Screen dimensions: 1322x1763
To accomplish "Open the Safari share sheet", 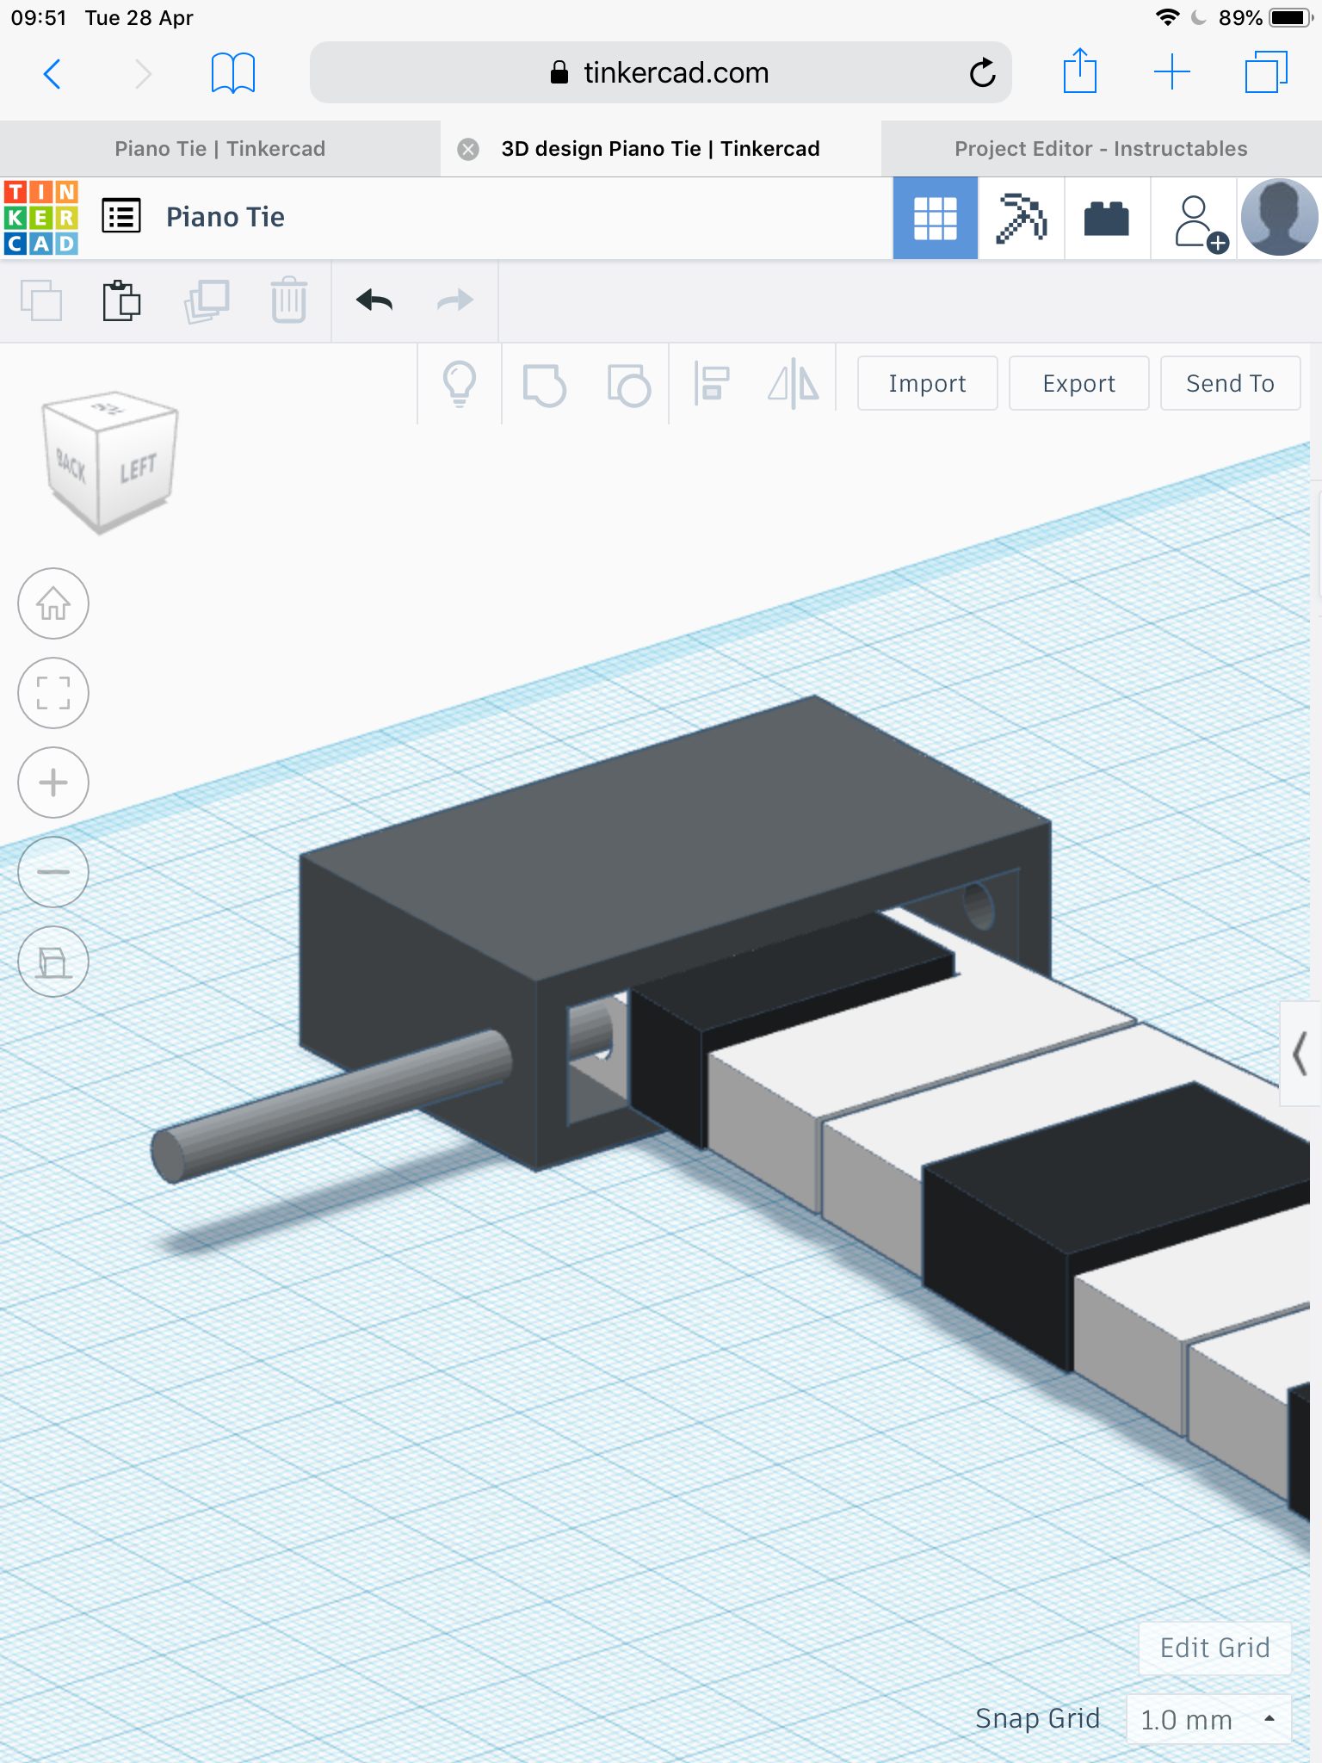I will pos(1079,71).
